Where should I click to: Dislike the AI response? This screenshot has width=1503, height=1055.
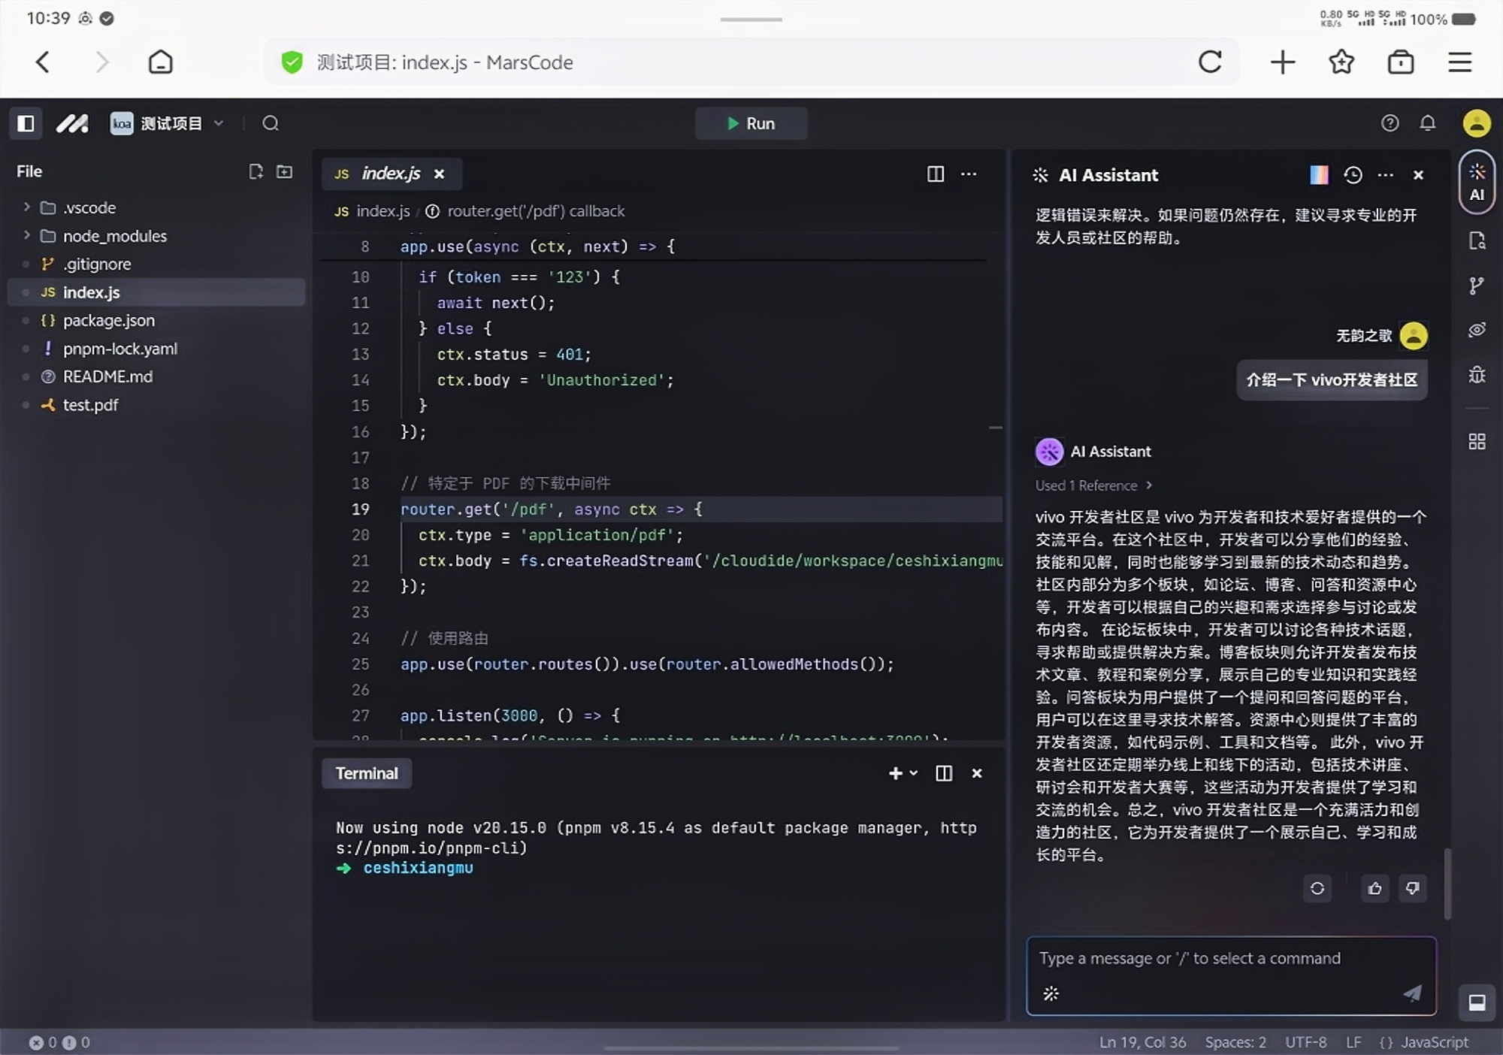pyautogui.click(x=1413, y=888)
